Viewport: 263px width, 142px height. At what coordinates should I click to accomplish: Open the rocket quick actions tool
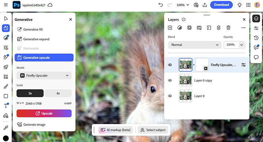point(6,67)
